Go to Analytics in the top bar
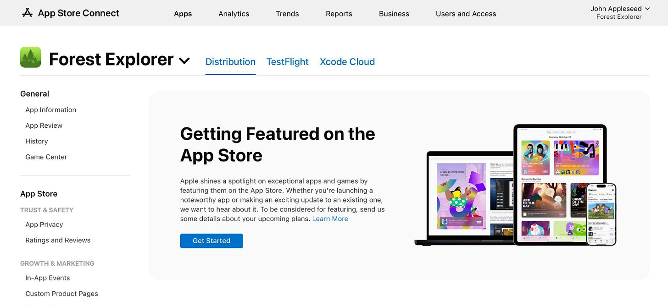 234,14
